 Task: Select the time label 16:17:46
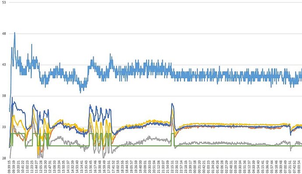(95, 167)
